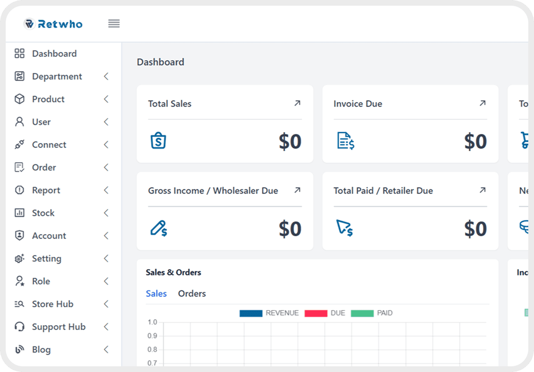The height and width of the screenshot is (372, 534).
Task: Click the Store Hub search-list icon
Action: click(20, 304)
